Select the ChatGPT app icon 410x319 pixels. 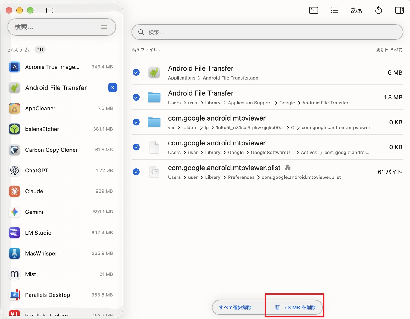point(14,171)
